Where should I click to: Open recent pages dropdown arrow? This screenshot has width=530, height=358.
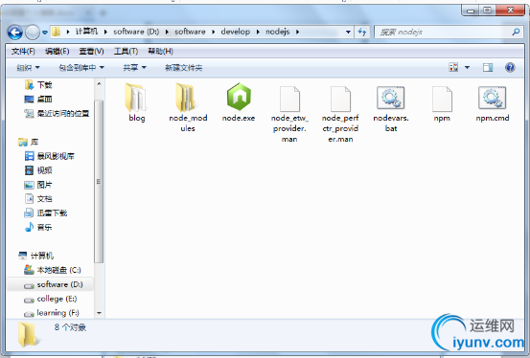pos(45,33)
